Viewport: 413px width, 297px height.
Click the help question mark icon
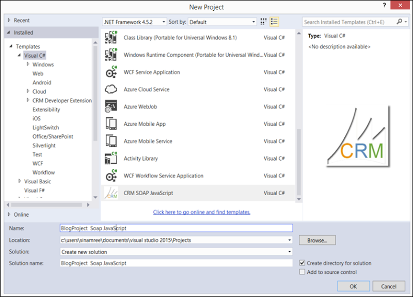(384, 5)
